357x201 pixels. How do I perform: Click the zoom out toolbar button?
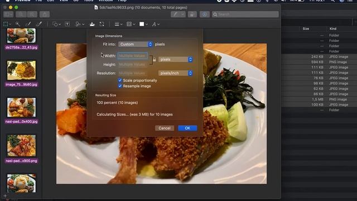point(21,15)
